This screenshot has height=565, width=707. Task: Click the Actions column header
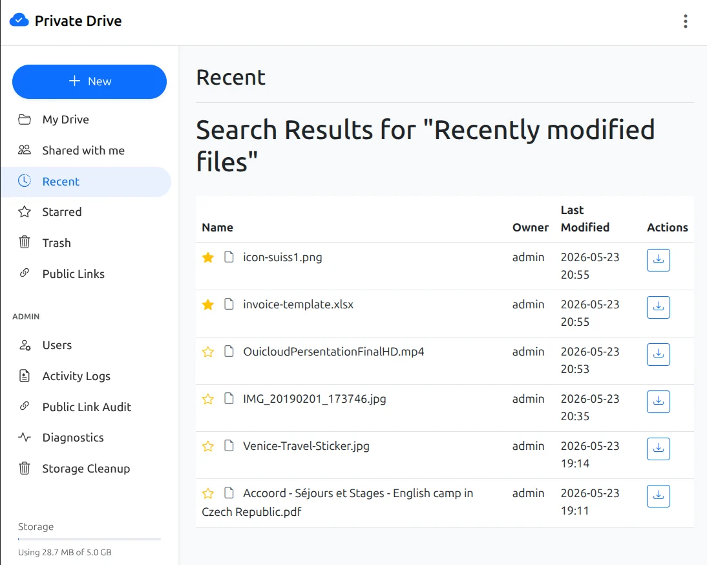coord(668,228)
